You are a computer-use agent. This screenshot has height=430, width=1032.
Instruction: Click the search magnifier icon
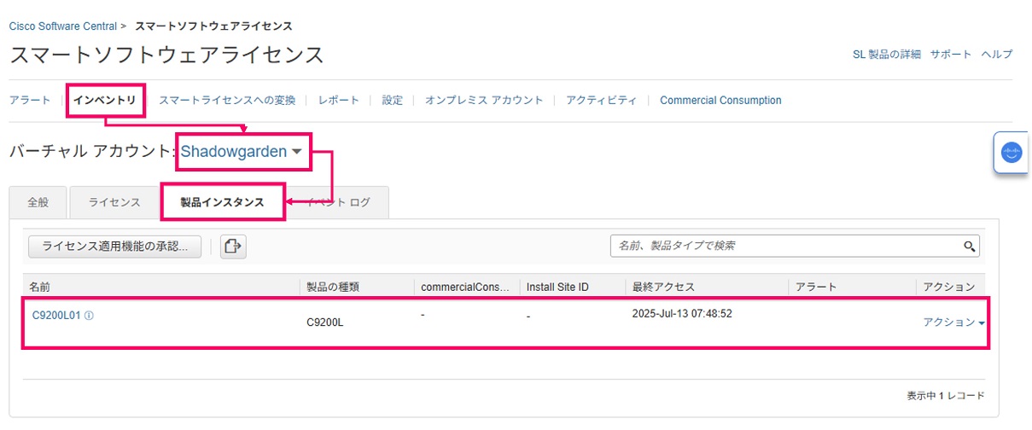pos(970,246)
